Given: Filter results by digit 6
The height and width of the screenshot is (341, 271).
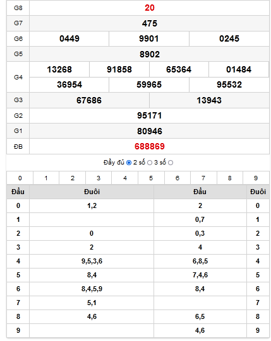Looking at the screenshot, I should pos(178,178).
